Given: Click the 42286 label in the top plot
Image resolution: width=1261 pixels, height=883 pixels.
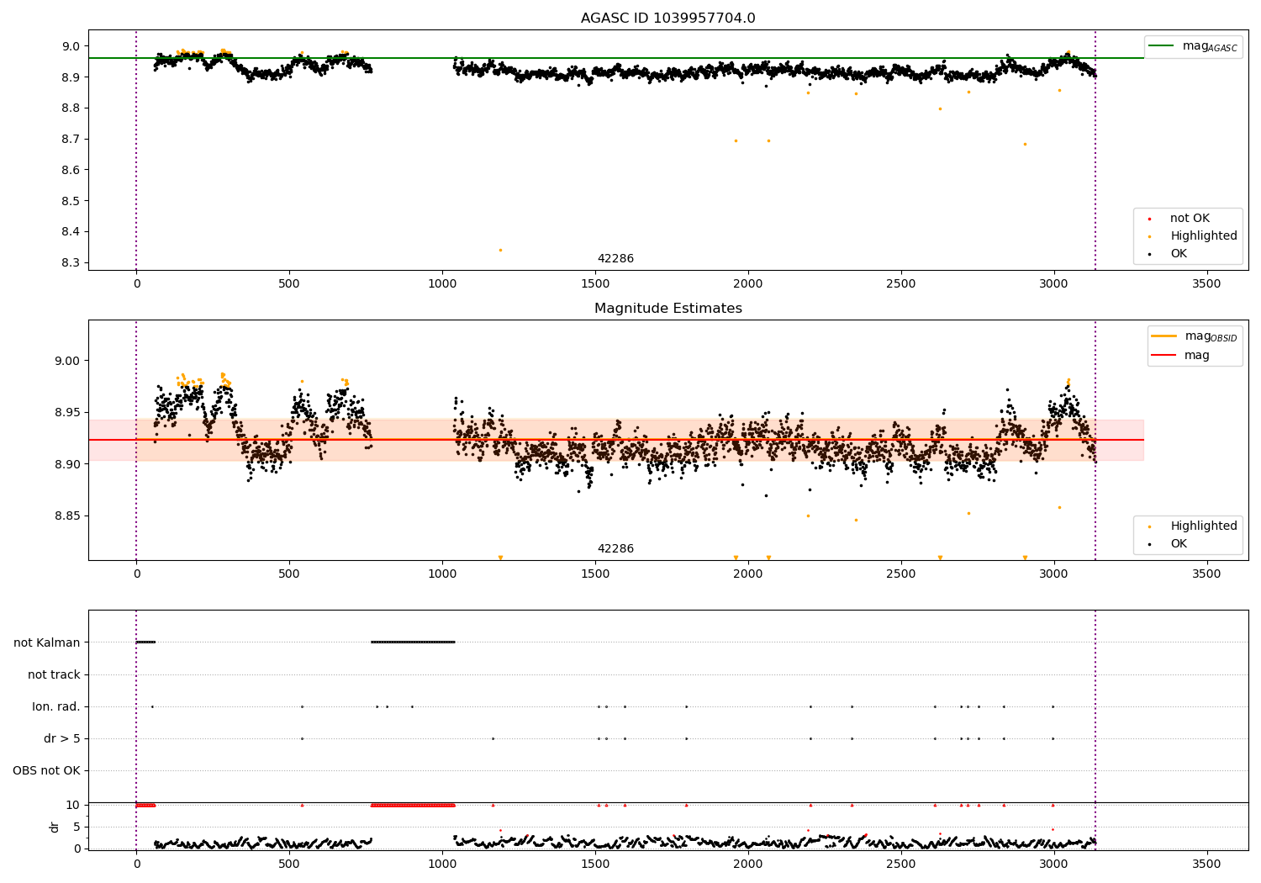Looking at the screenshot, I should coord(615,259).
